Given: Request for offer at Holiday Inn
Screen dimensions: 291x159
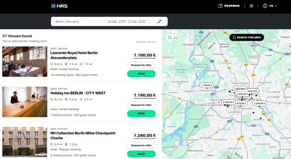Looking at the screenshot, I should [x=141, y=105].
